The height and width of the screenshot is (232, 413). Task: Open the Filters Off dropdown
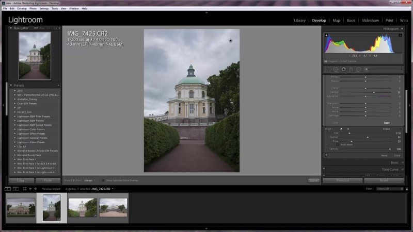click(x=390, y=189)
